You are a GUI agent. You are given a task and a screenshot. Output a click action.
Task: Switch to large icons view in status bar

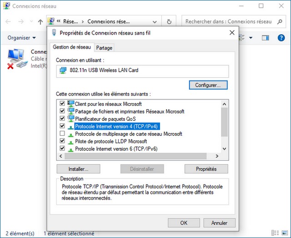pyautogui.click(x=285, y=233)
